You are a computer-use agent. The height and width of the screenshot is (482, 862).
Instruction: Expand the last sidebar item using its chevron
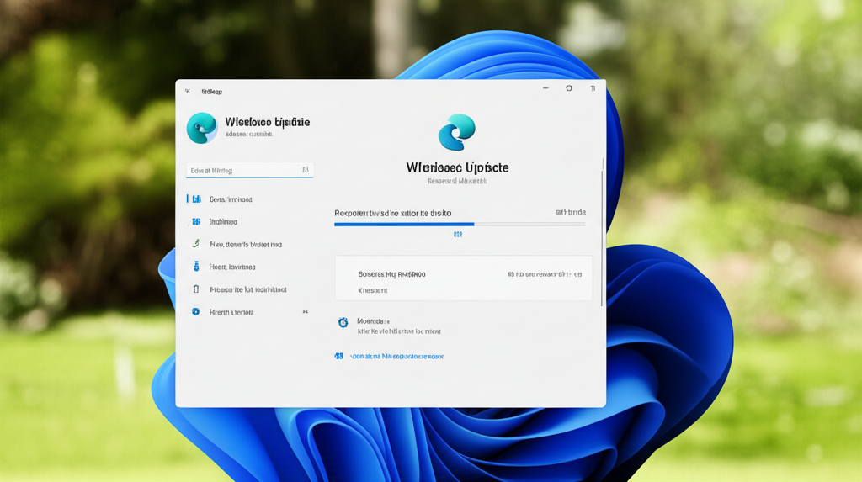(x=305, y=312)
